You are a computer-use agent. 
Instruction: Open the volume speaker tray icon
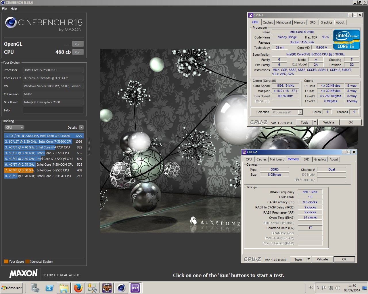coord(338,288)
